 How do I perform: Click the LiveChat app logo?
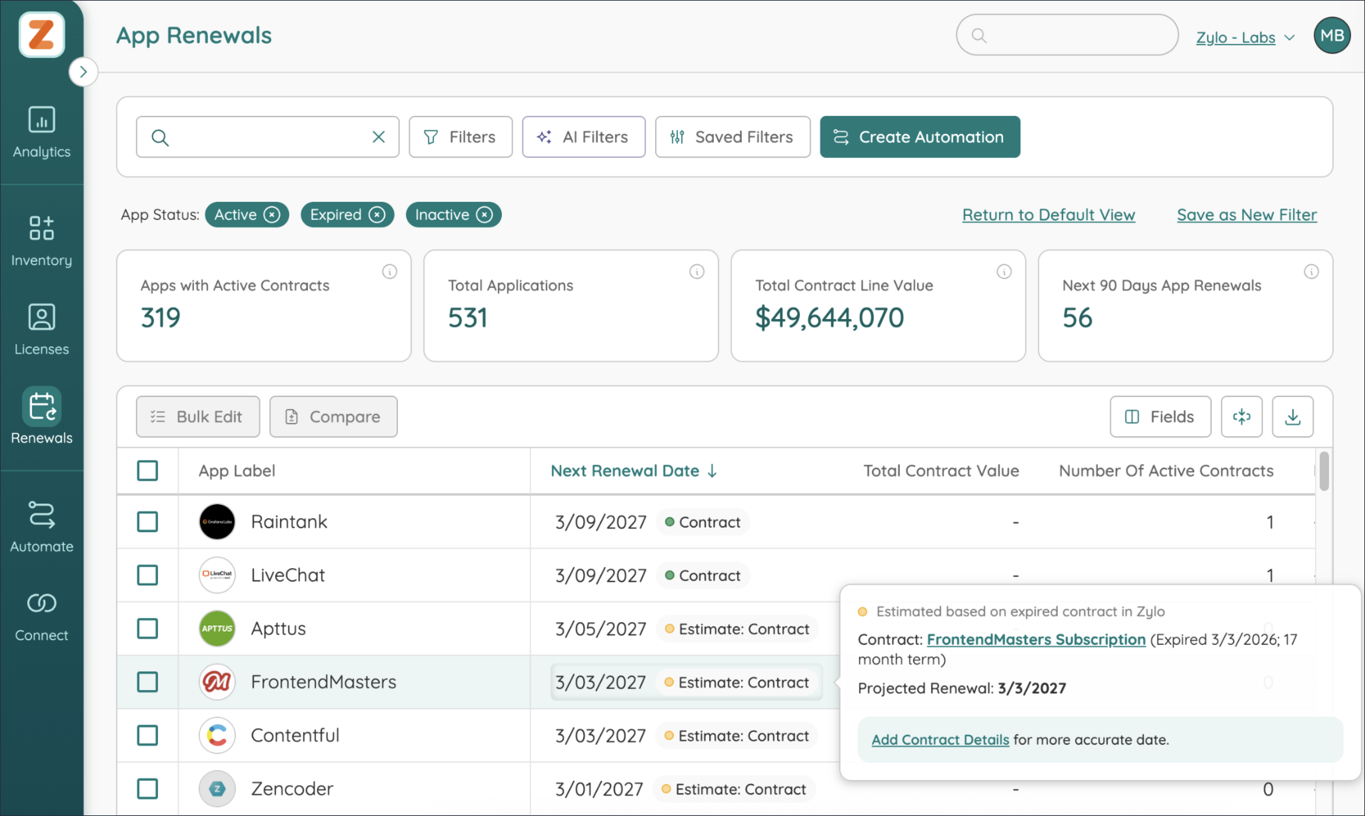point(217,575)
